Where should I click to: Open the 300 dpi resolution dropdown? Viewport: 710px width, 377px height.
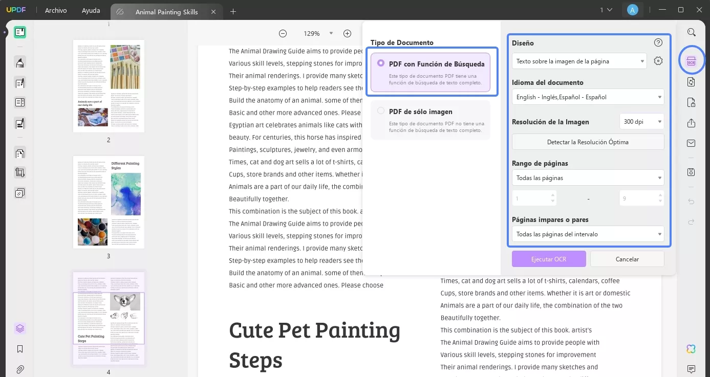641,122
